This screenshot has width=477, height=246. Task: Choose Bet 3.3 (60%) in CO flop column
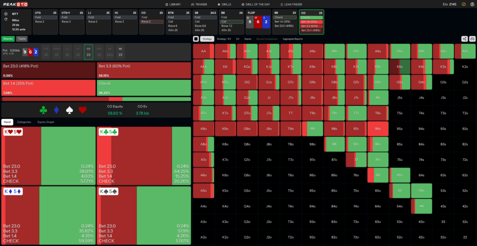coord(311,26)
